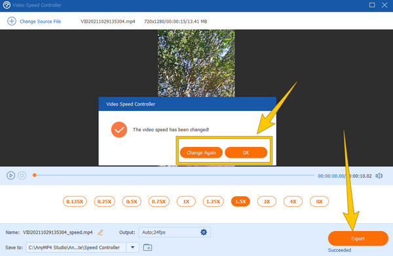This screenshot has height=256, width=393.
Task: Click 'The video speed has been changed!' message
Action: pyautogui.click(x=171, y=129)
